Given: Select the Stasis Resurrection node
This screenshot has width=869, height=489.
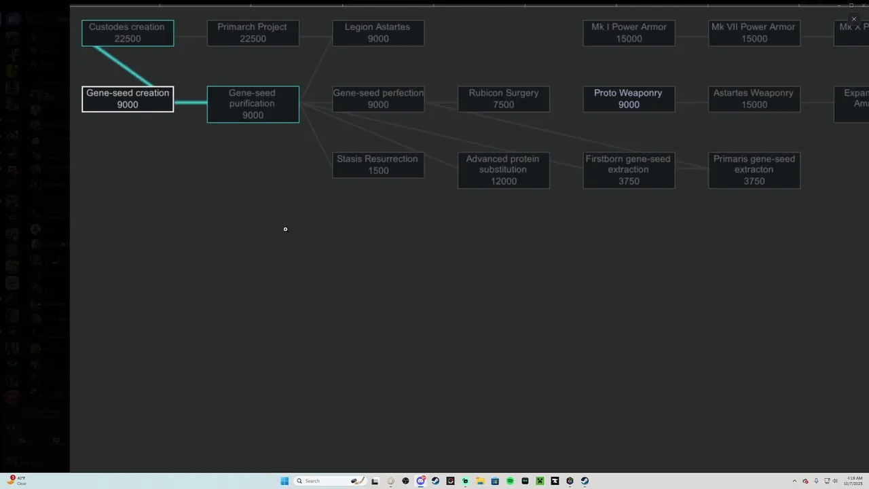Looking at the screenshot, I should pos(378,165).
